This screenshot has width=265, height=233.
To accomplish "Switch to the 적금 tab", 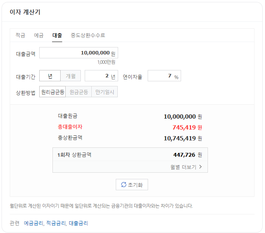I will 20,35.
